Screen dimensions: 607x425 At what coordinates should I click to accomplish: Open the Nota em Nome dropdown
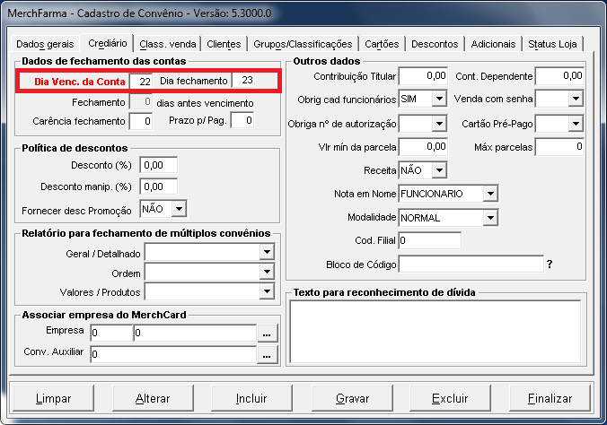point(489,194)
